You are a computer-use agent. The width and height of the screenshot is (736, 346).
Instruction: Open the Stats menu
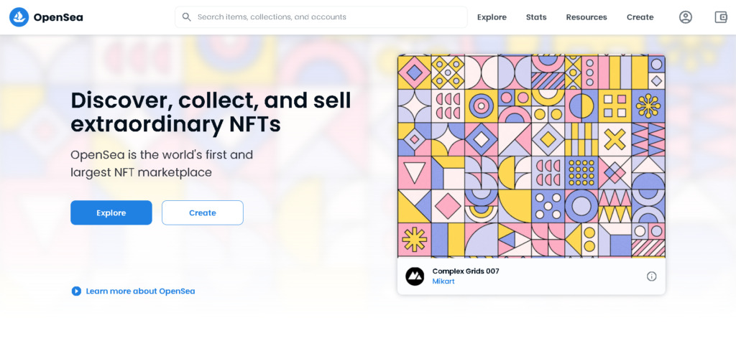[x=536, y=17]
